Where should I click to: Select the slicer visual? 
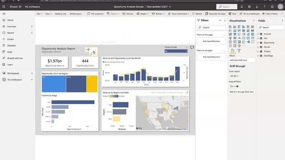point(230,42)
